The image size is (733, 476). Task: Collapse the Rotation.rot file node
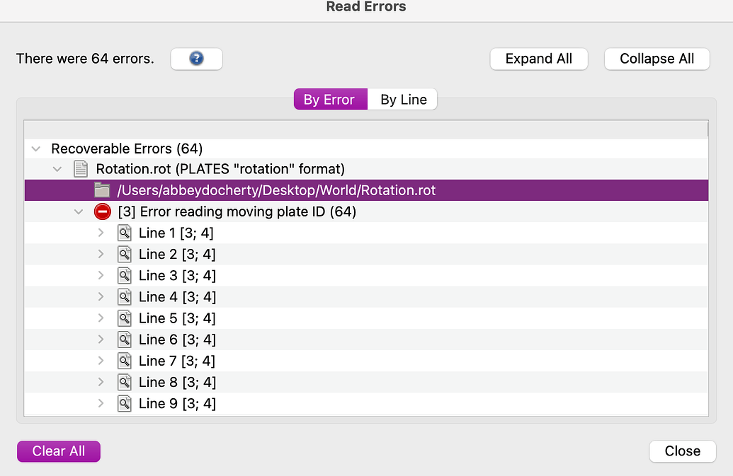point(57,169)
